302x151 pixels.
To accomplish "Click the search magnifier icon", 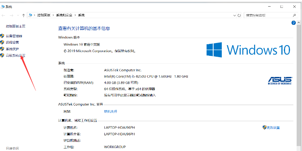I will [294, 15].
